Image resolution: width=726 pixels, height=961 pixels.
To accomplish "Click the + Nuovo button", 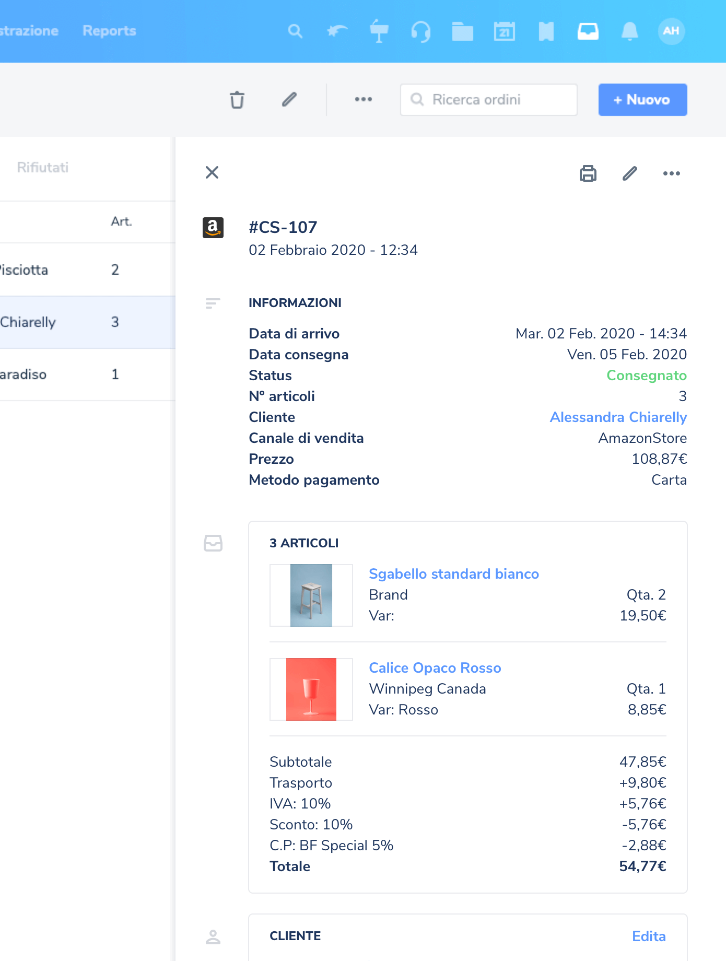I will pos(642,100).
